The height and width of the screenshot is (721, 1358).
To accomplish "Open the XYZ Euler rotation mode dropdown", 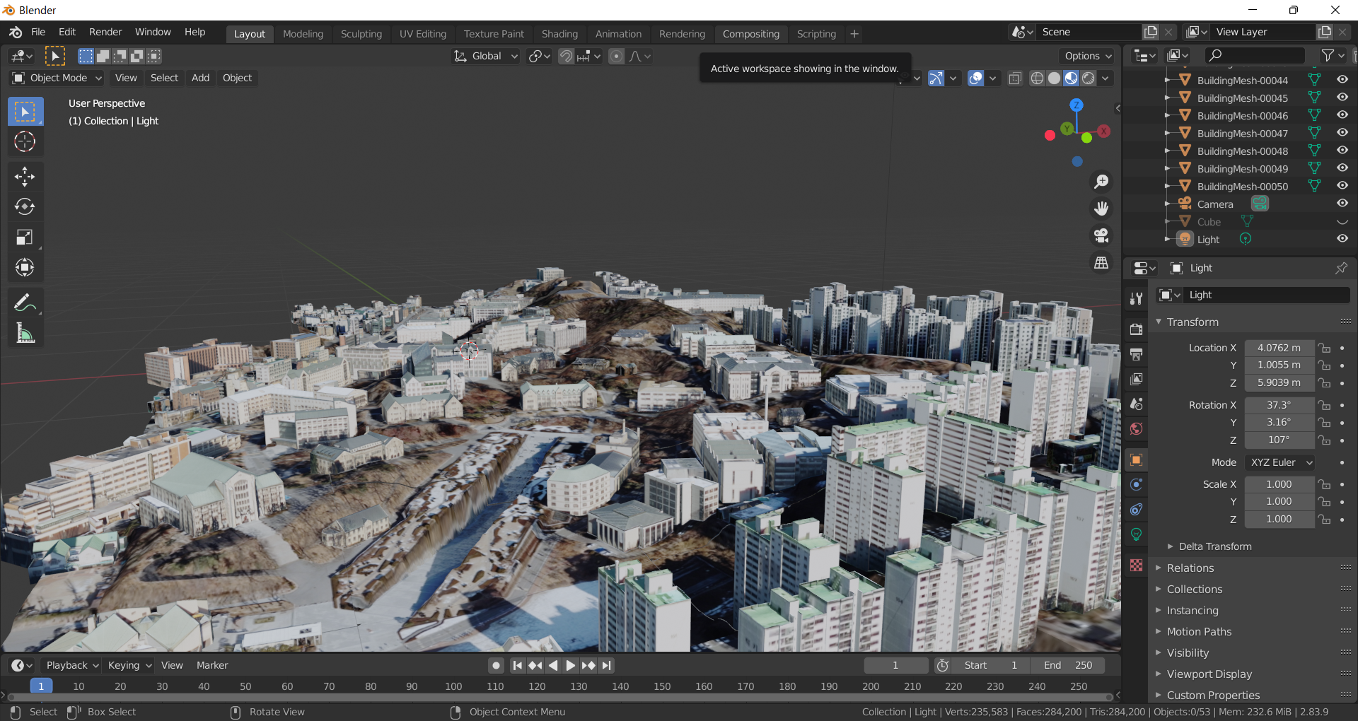I will tap(1279, 462).
